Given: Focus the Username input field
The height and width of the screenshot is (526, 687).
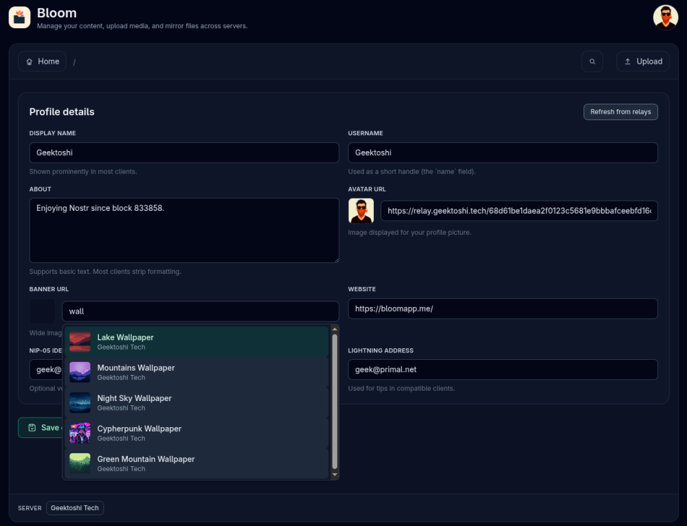Looking at the screenshot, I should 503,152.
